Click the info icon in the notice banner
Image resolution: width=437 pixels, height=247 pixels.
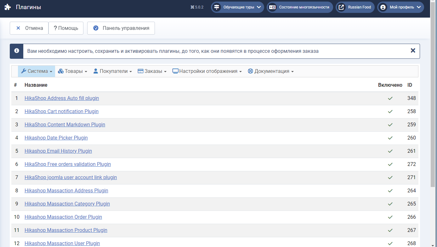tap(17, 51)
